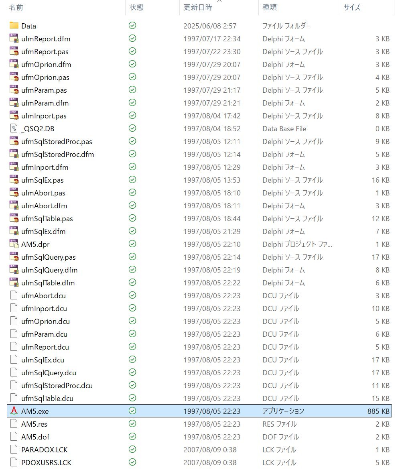Sort by the サイズ column header
Viewport: 400px width, 470px height.
click(x=352, y=7)
